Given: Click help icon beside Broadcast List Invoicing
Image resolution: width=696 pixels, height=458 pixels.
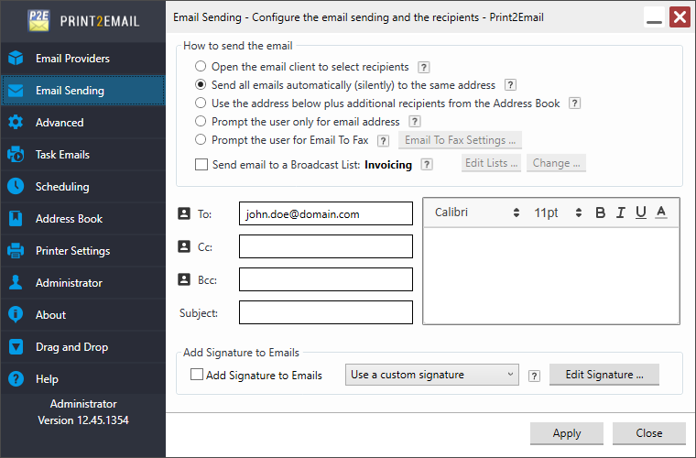Looking at the screenshot, I should coord(427,165).
